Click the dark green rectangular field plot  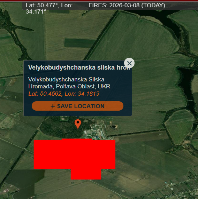click(x=79, y=43)
